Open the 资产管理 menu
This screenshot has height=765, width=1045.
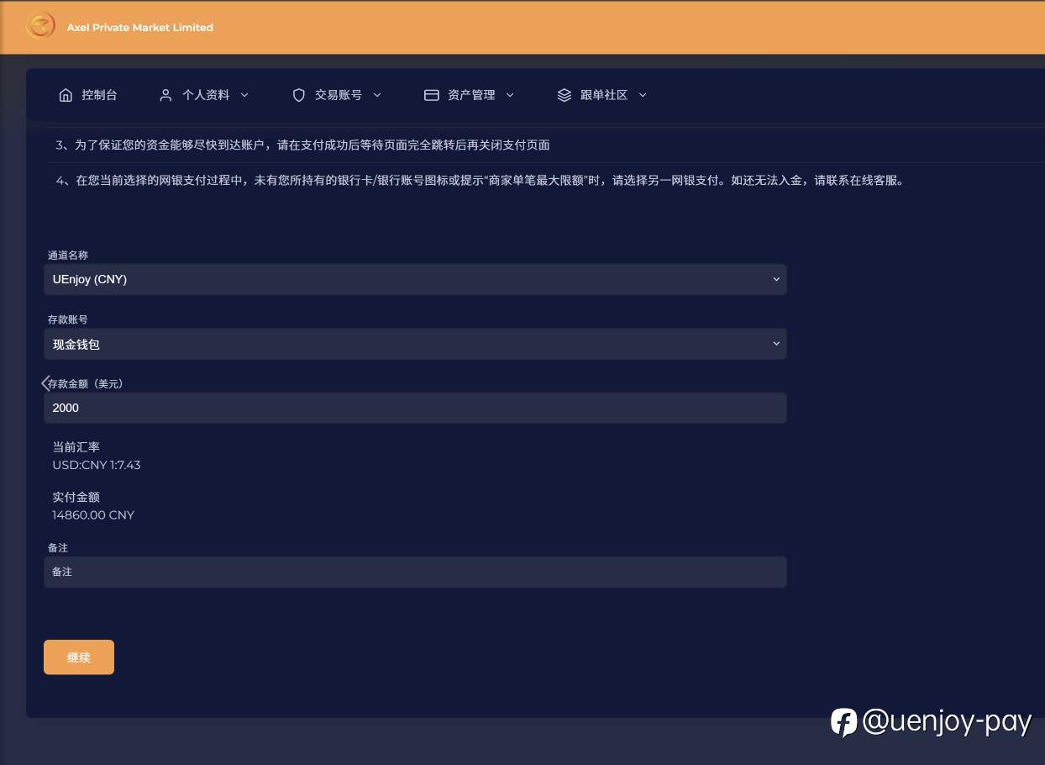tap(470, 95)
